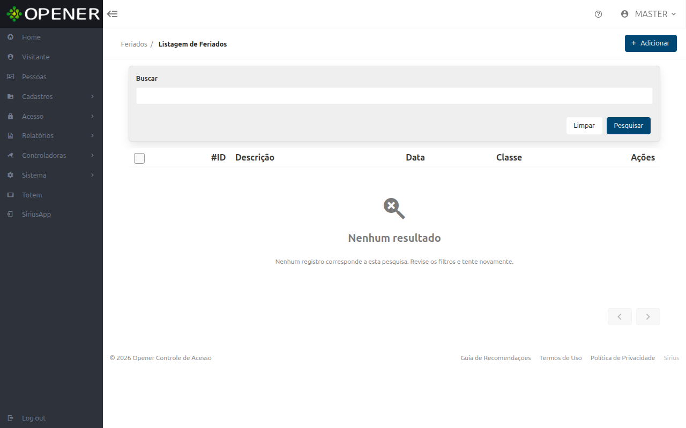
Task: Expand the Cadastros submenu chevron
Action: pyautogui.click(x=92, y=96)
